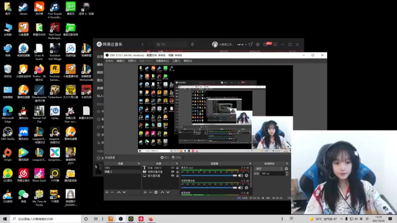Toggle visibility of video capture device source
This screenshot has width=397, height=223.
coord(173,171)
